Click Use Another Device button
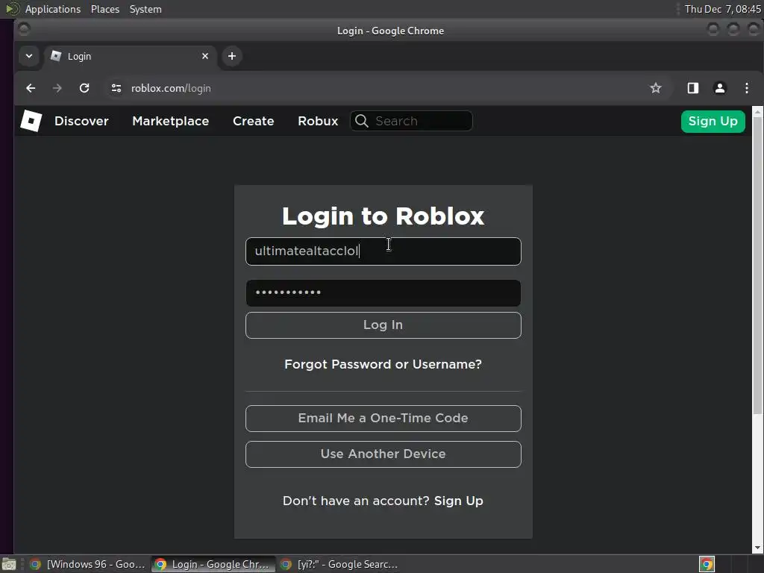Viewport: 764px width, 573px height. 383,454
